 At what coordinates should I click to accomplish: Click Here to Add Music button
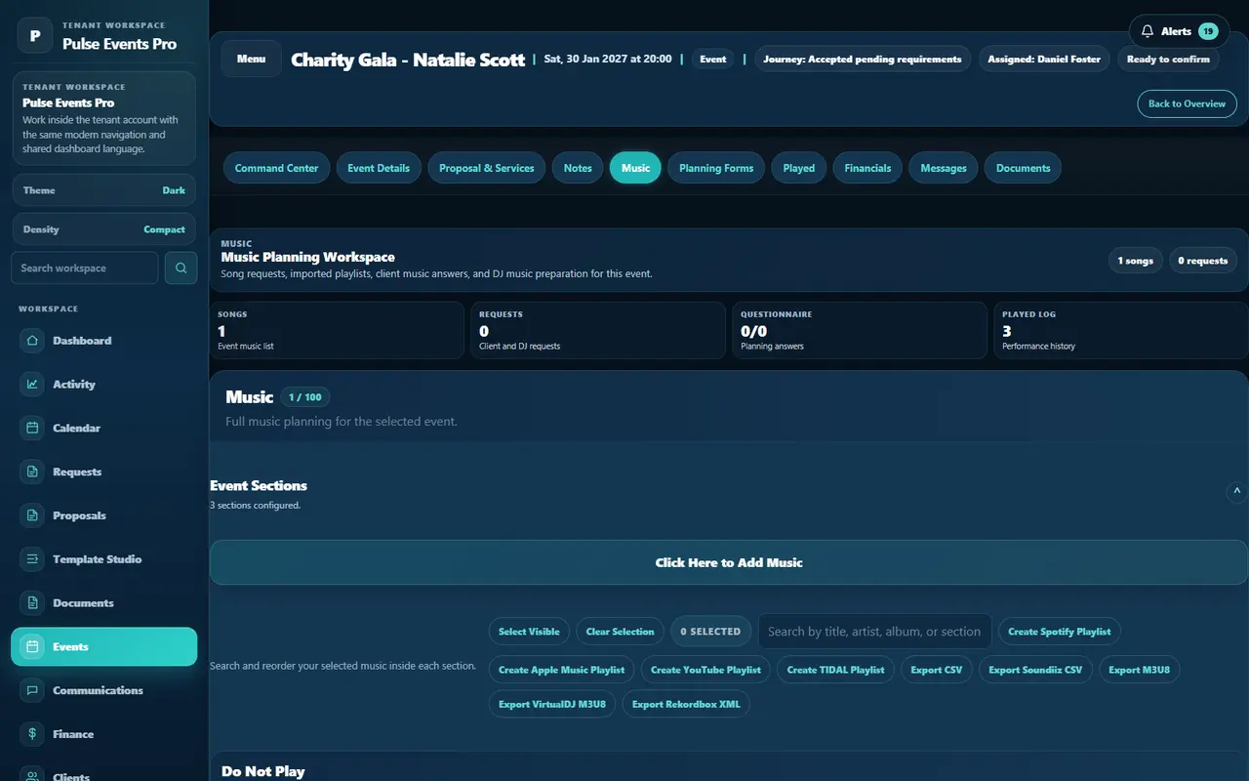coord(729,562)
